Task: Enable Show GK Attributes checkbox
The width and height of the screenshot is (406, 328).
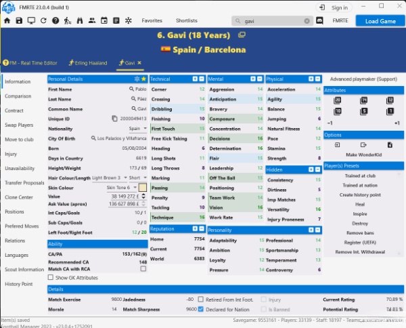Action: [x=51, y=277]
